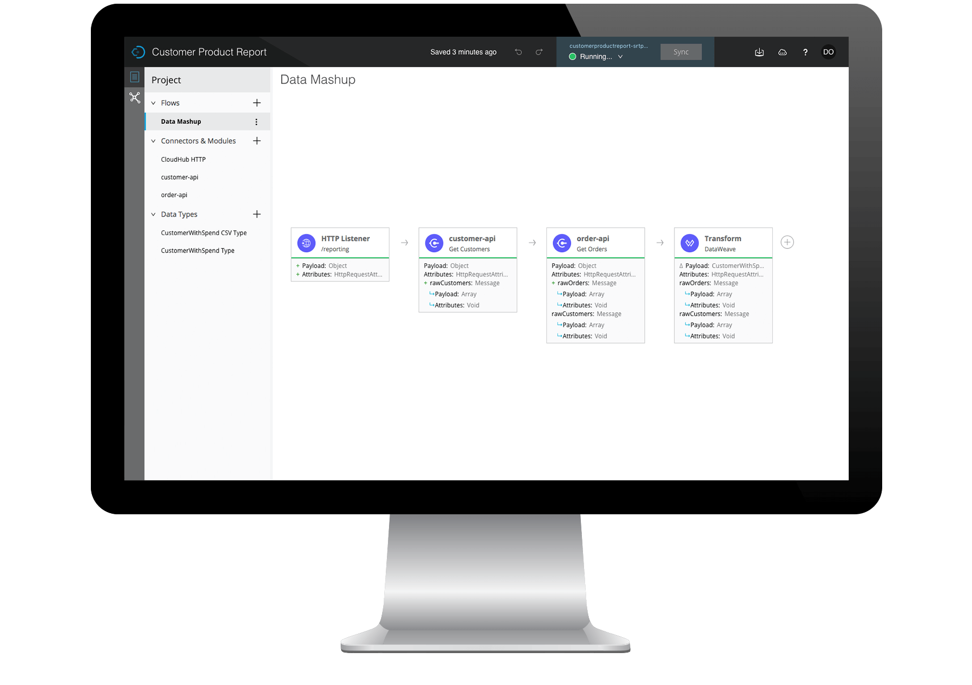The image size is (972, 685).
Task: Open Data Mashup three-dot options menu
Action: [x=256, y=122]
